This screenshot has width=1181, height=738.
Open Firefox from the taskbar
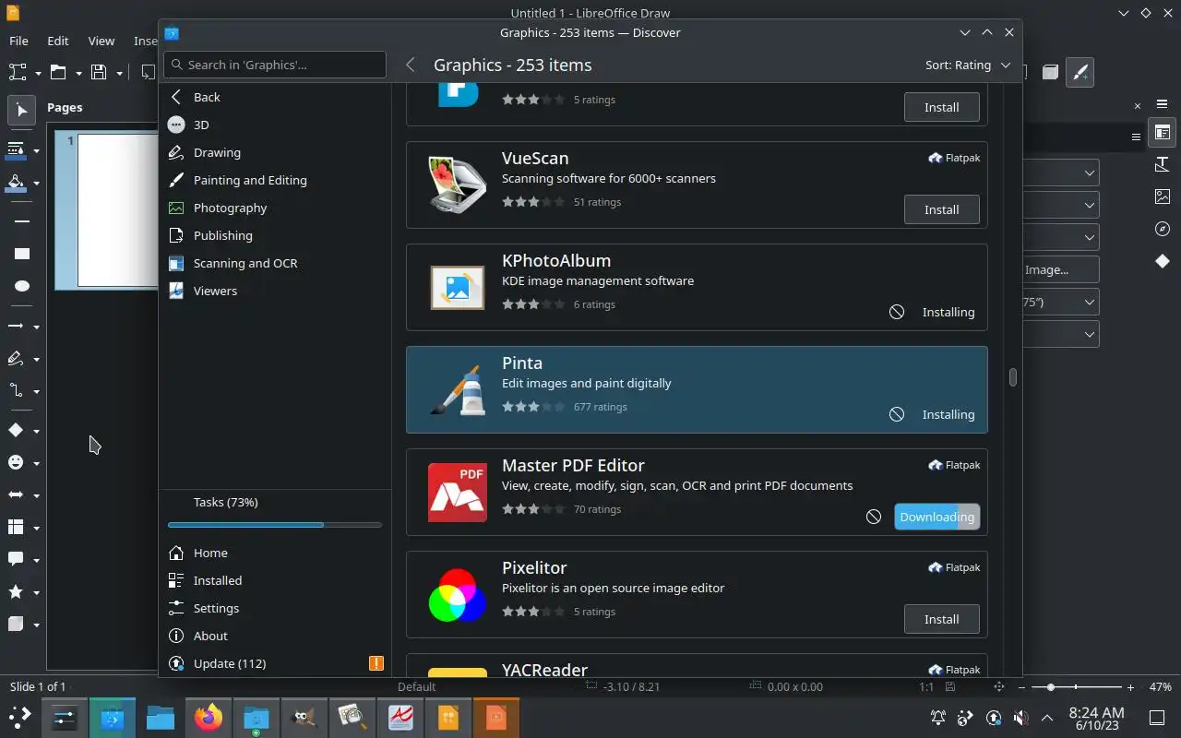pyautogui.click(x=209, y=717)
